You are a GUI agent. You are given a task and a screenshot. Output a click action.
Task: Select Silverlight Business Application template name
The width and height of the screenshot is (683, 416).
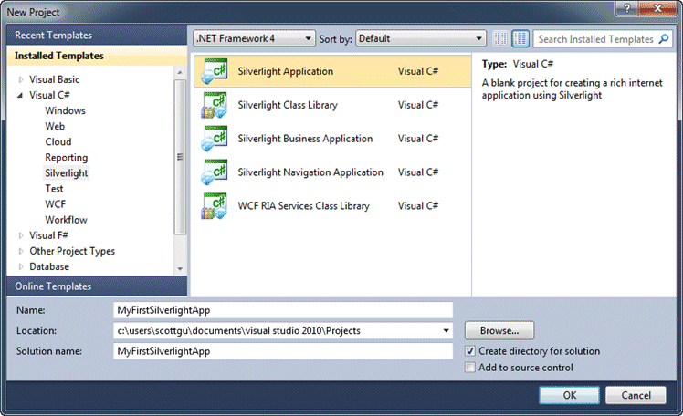pyautogui.click(x=305, y=139)
